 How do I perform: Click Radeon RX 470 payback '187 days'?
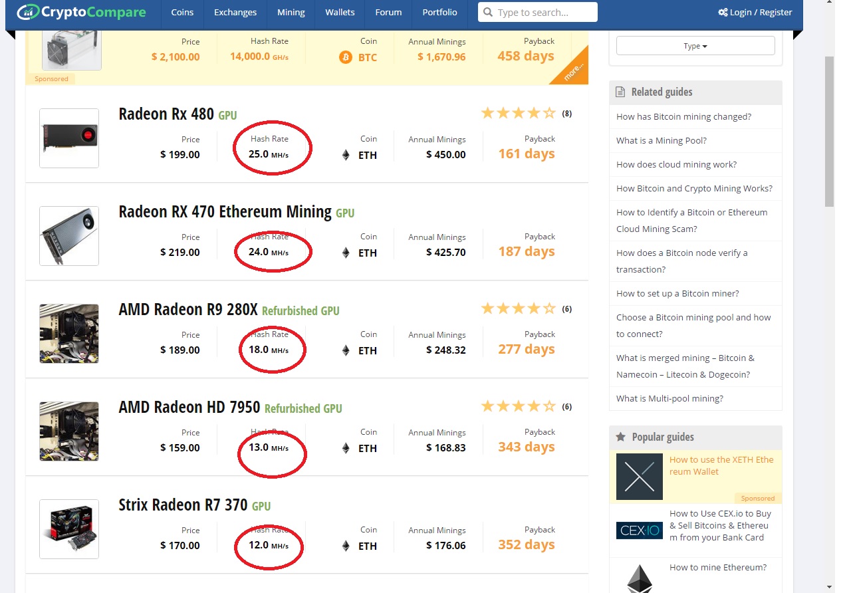[x=527, y=251]
